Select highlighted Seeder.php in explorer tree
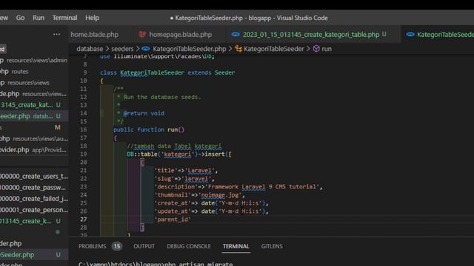Viewport: 474px width, 266px height. point(34,255)
